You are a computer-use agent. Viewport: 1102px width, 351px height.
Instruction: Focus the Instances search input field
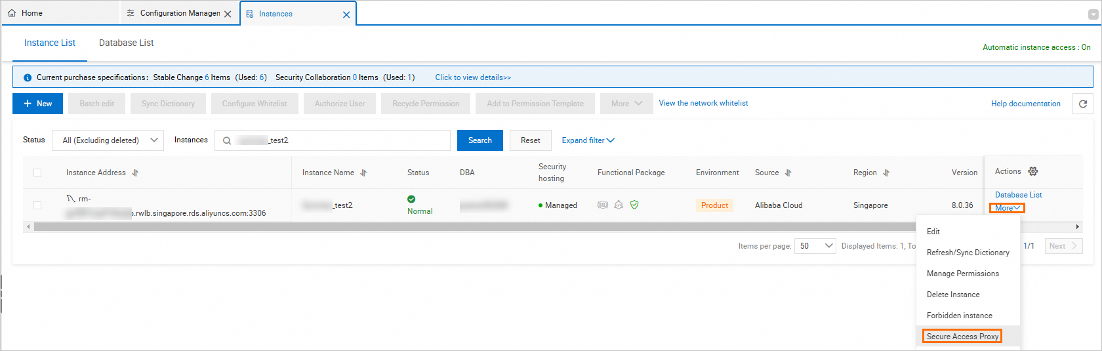[333, 140]
